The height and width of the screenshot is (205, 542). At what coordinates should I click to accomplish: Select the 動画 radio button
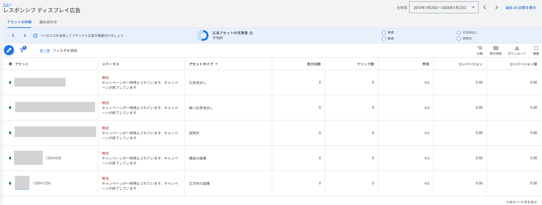click(x=384, y=38)
